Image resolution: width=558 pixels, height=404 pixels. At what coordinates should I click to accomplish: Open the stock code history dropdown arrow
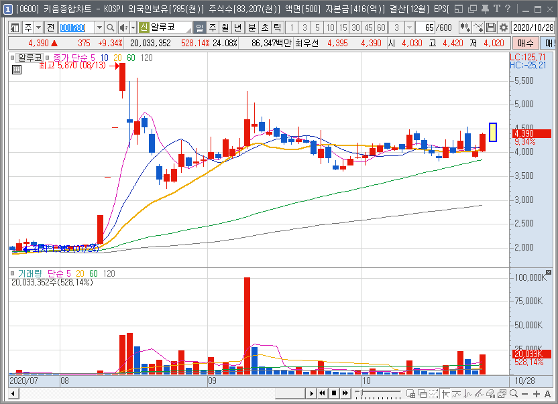click(x=99, y=27)
